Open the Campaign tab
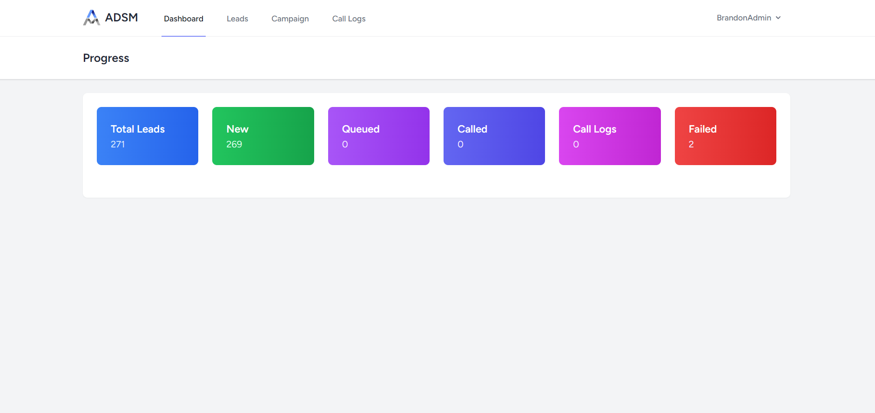The image size is (875, 413). [x=290, y=19]
